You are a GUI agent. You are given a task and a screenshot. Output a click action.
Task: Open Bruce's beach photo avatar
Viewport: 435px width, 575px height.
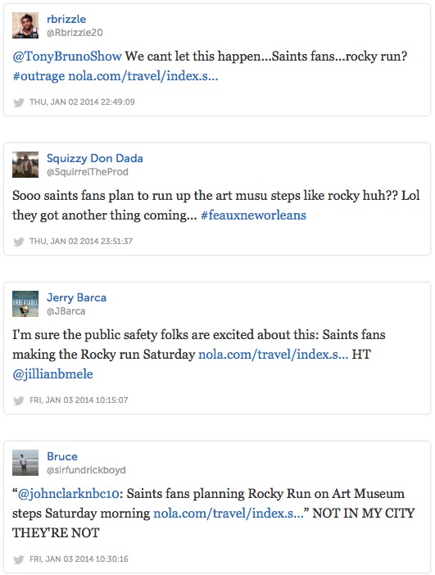25,463
